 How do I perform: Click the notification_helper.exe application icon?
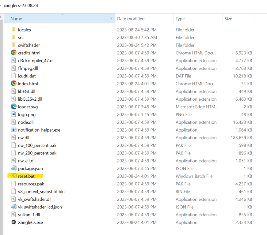[13, 130]
